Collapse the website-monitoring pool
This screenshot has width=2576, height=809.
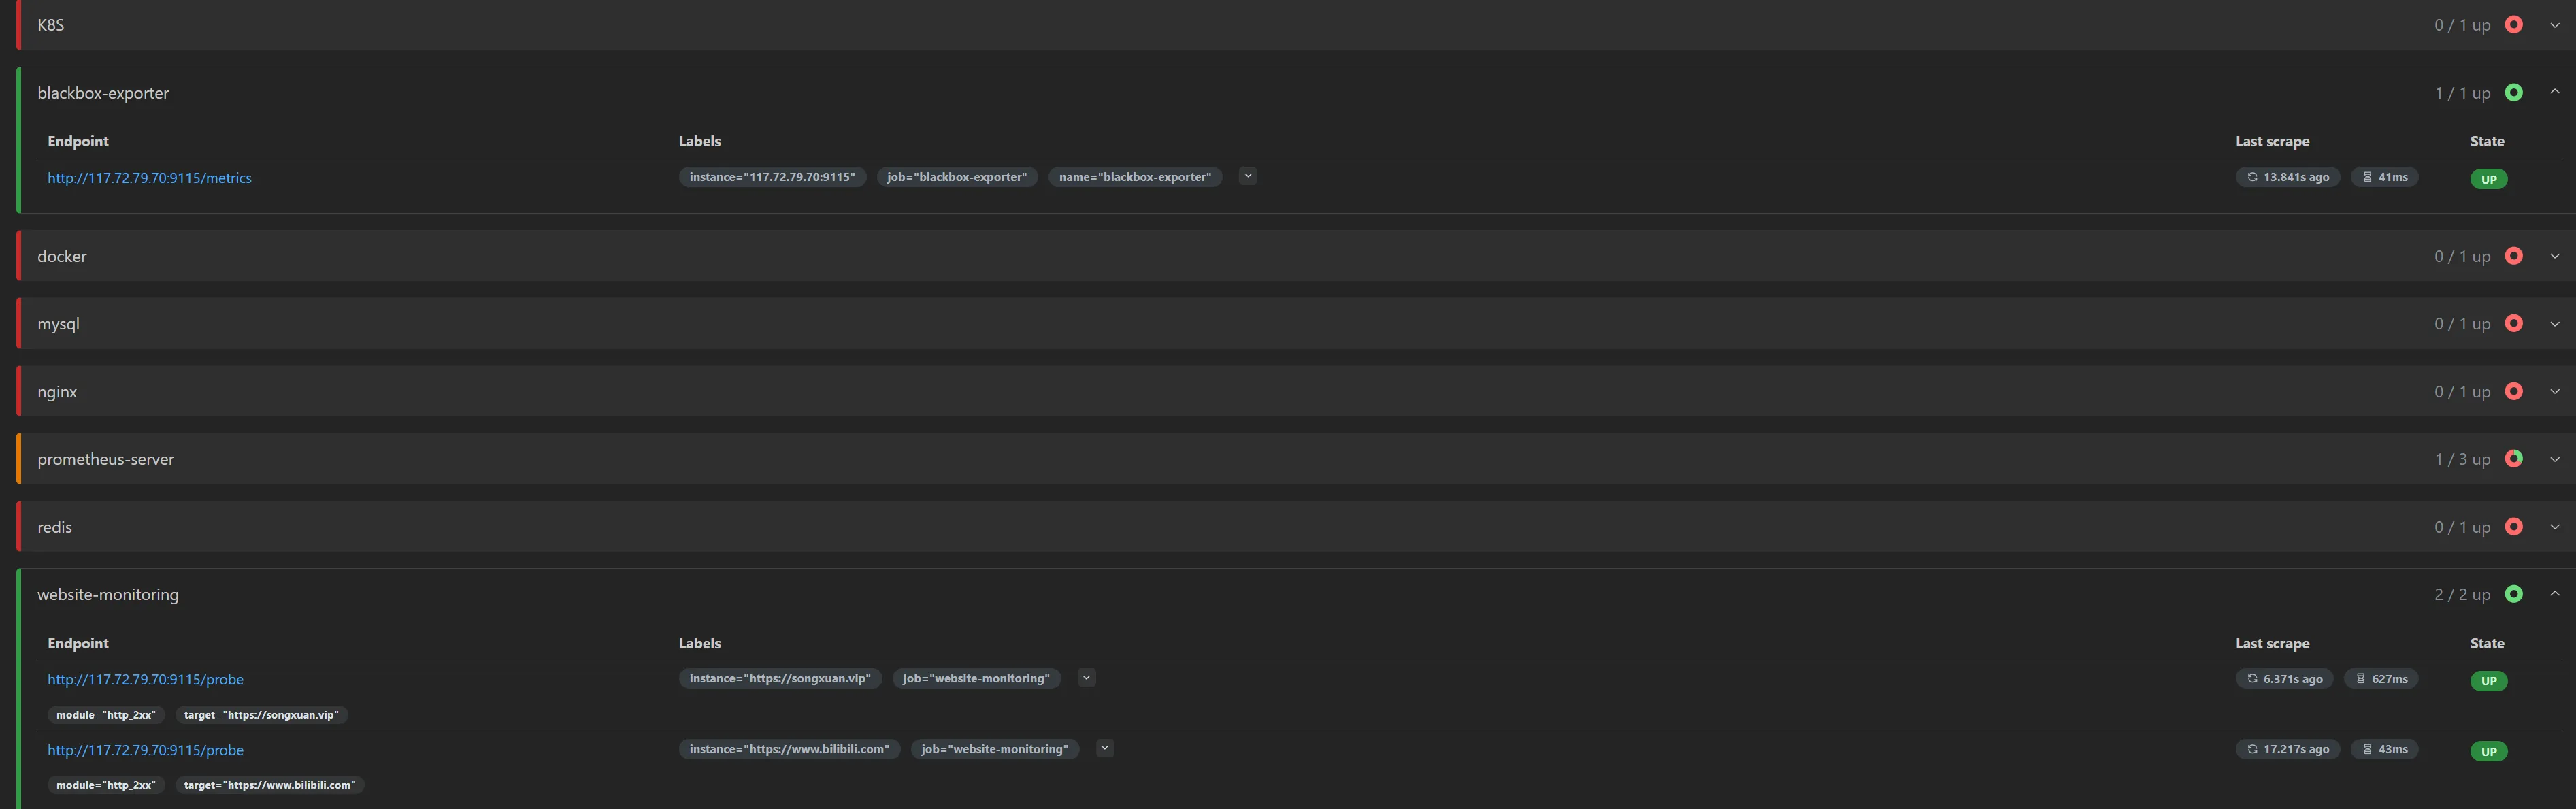coord(2554,594)
